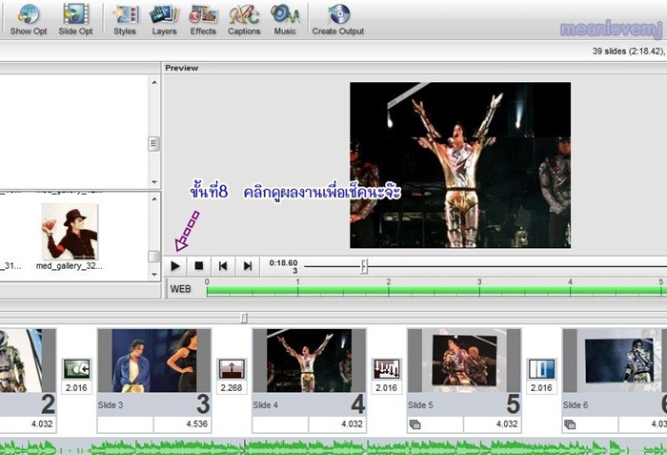Select transition icon between Slide 5 and 6
Viewport: 667px width, 455px height.
[541, 369]
